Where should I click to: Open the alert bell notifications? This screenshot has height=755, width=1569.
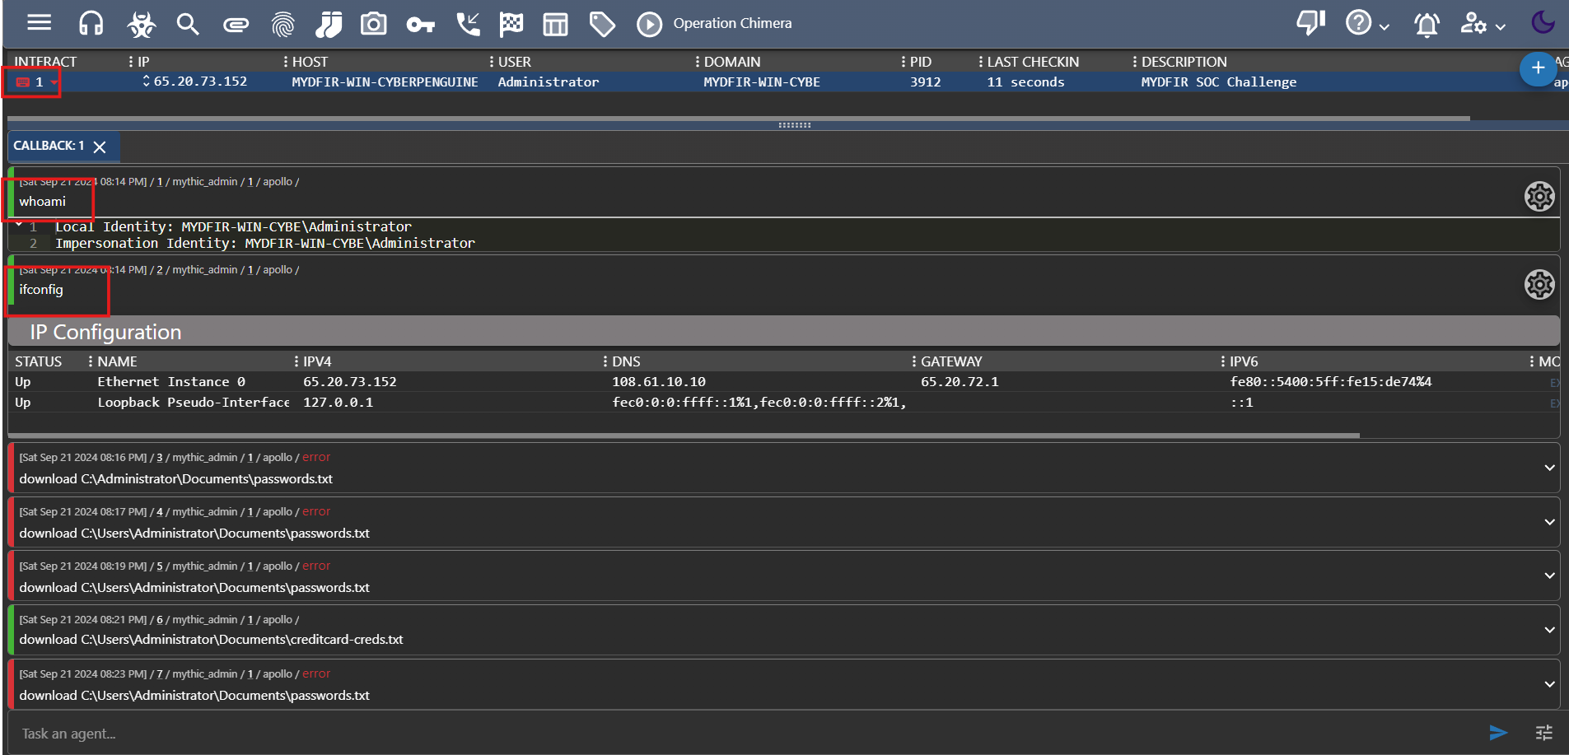click(1427, 25)
